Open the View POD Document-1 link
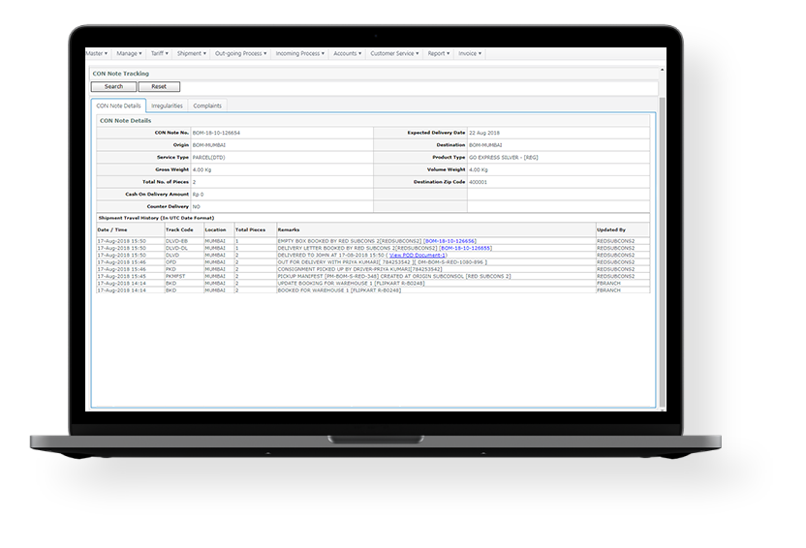The height and width of the screenshot is (548, 806). click(418, 256)
